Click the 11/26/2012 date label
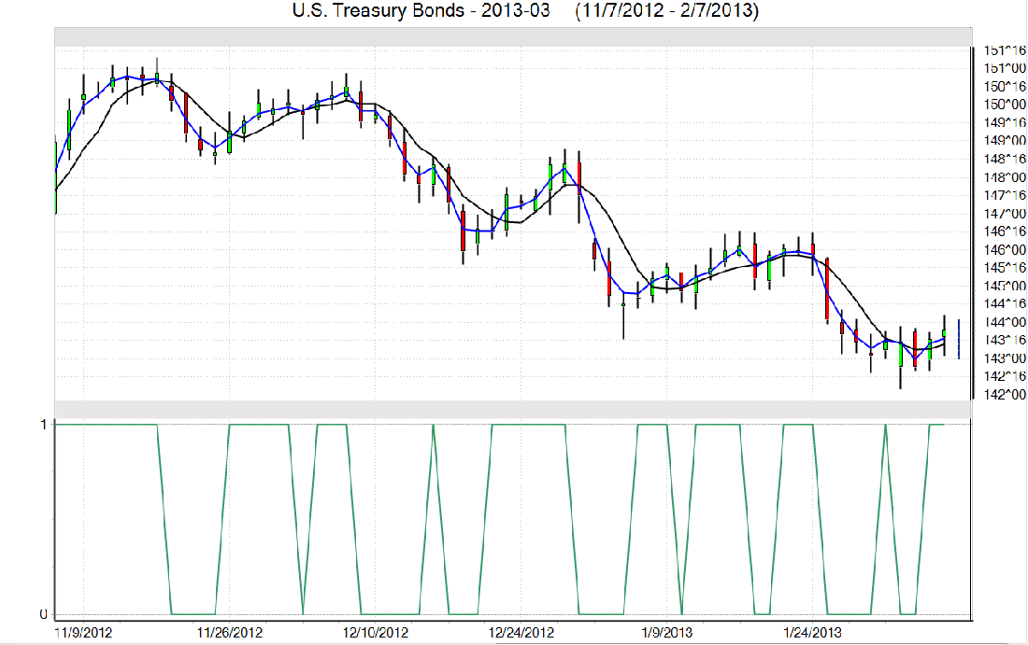Screen dimensions: 1028x645 pos(229,633)
